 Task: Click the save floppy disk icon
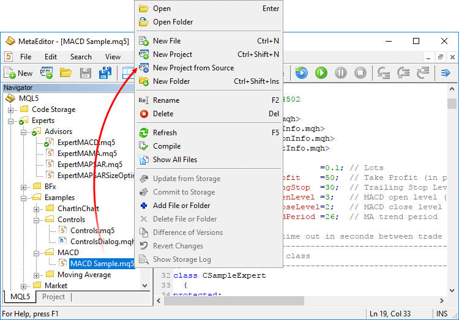[x=86, y=73]
